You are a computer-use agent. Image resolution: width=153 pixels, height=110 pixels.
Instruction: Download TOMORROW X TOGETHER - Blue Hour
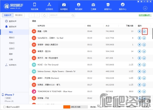click(144, 92)
